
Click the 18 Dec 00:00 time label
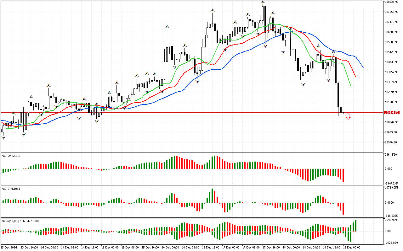pyautogui.click(x=291, y=247)
